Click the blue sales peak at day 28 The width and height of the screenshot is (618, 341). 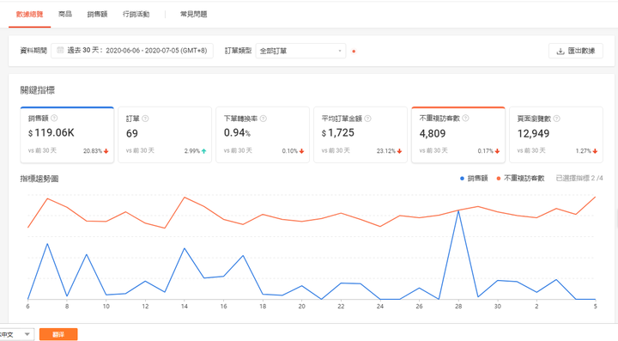458,211
